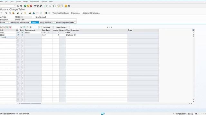Go to the first page
The width and height of the screenshot is (206, 115).
(45, 6)
